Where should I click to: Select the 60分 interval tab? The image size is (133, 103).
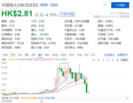64,55
